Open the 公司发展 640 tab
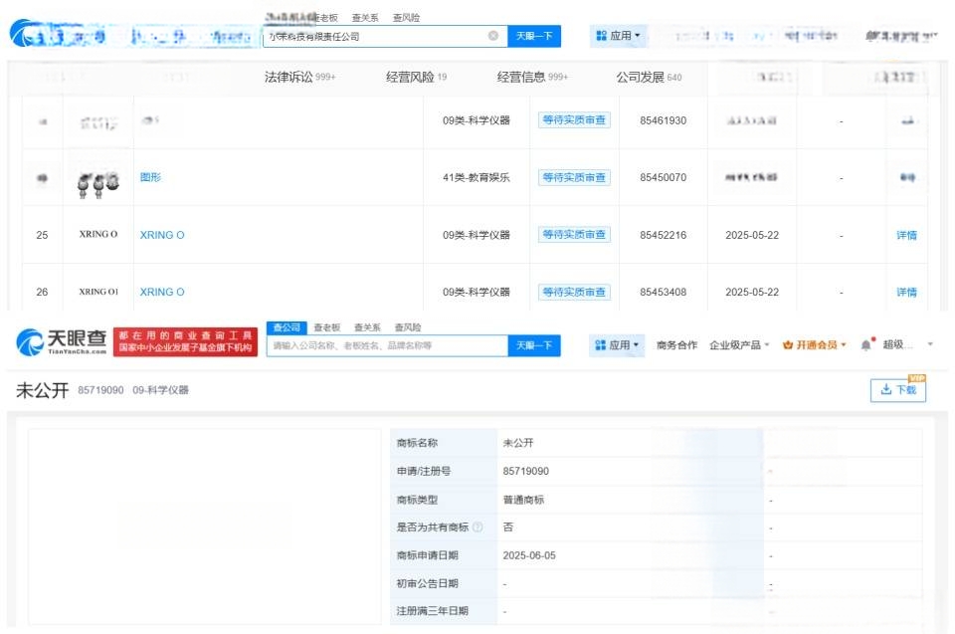The height and width of the screenshot is (634, 955). pyautogui.click(x=649, y=77)
